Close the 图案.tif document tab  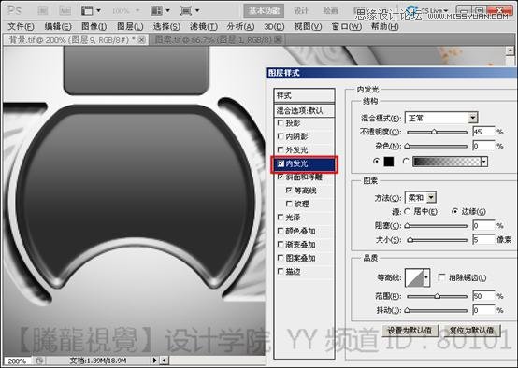278,40
